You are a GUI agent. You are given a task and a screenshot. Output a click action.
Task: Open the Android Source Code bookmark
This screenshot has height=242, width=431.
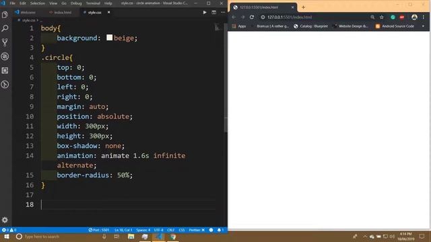[x=395, y=26]
